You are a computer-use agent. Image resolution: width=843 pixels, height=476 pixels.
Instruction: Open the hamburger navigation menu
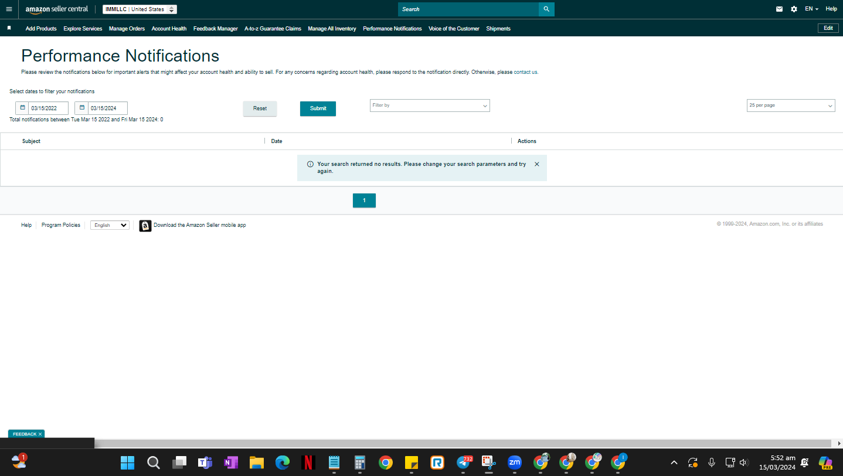pyautogui.click(x=9, y=9)
